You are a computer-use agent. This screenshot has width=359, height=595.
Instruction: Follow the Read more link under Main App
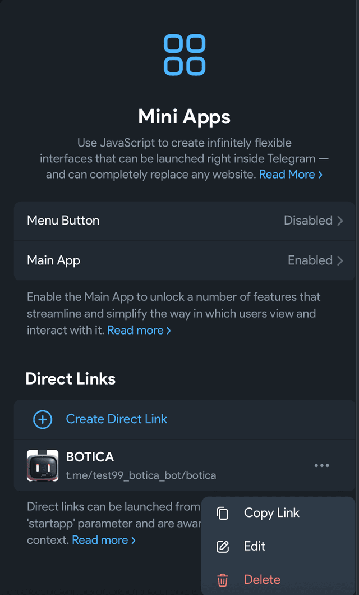coord(139,330)
